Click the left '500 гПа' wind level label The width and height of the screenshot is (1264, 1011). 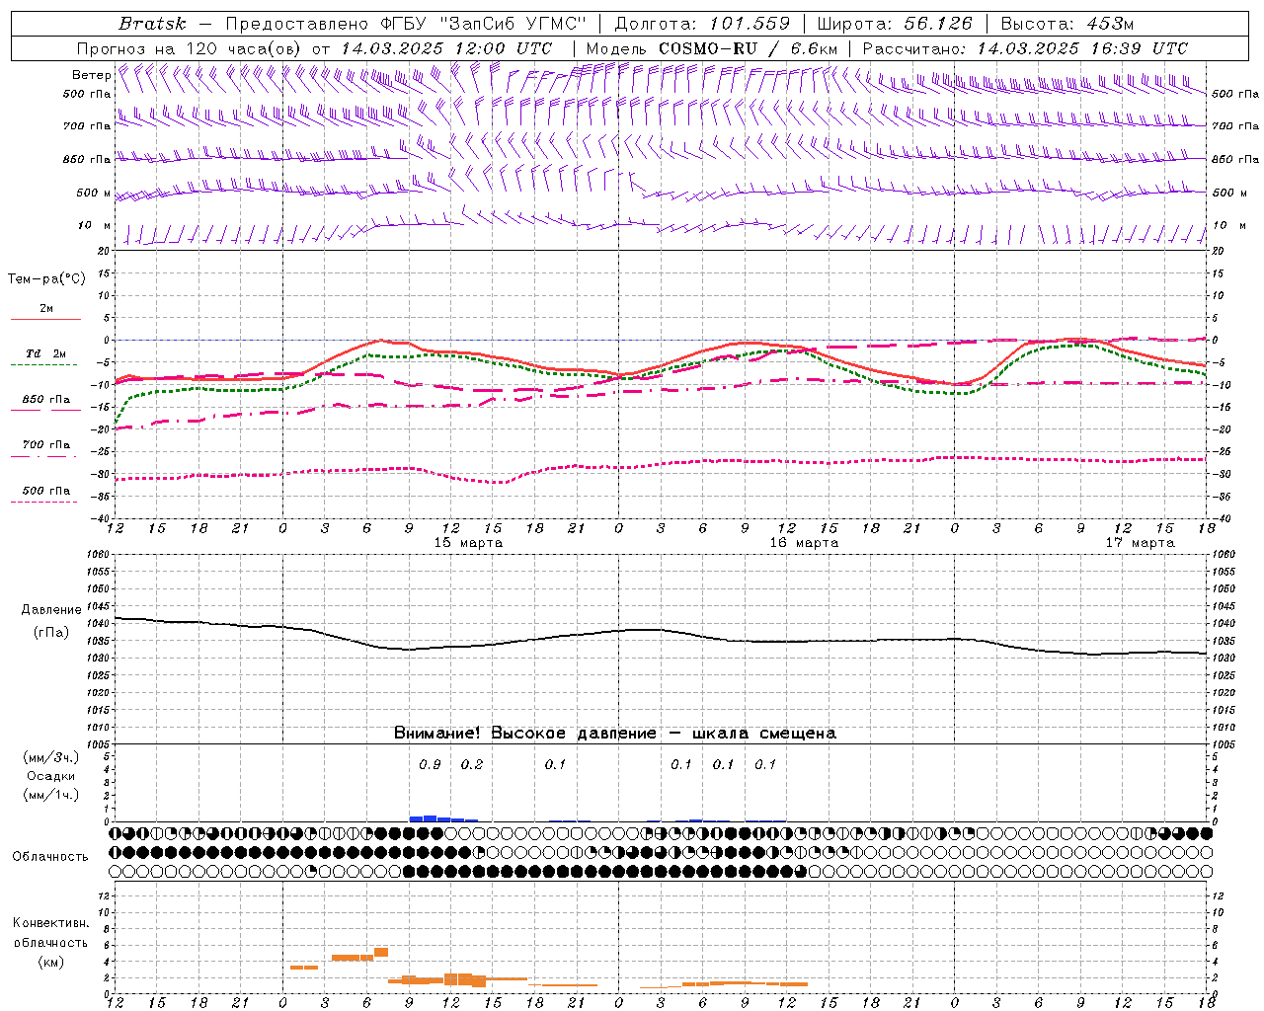(87, 94)
